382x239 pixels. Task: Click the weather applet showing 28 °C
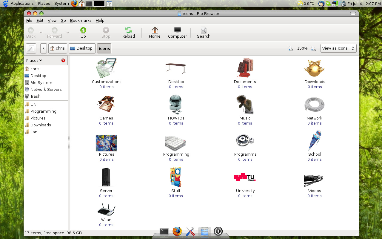[306, 3]
